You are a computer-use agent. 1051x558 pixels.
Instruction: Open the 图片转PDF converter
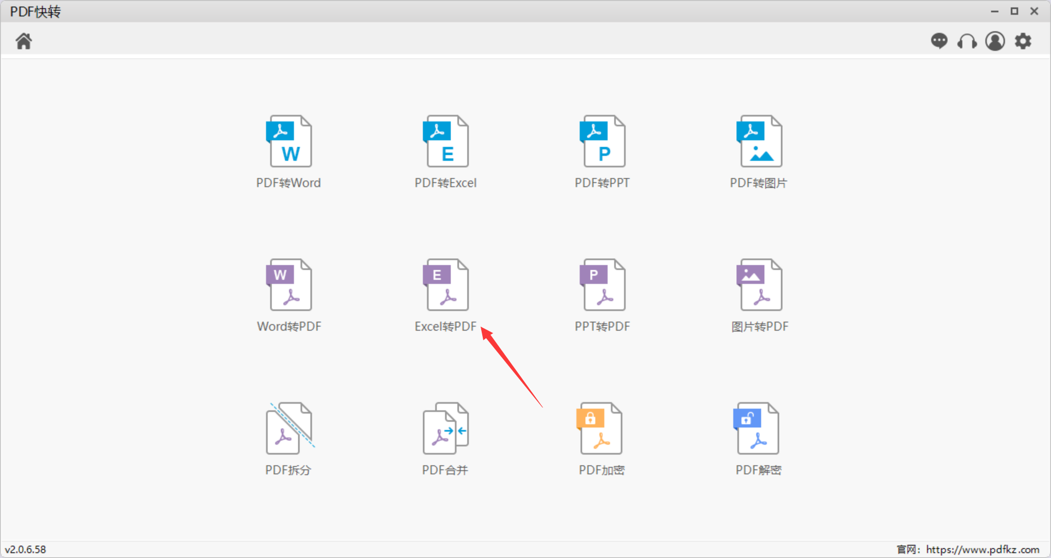click(759, 294)
